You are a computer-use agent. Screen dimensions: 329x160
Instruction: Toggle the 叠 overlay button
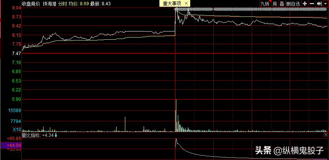pos(282,4)
